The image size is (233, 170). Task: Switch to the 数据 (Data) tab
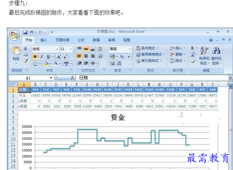click(96, 40)
